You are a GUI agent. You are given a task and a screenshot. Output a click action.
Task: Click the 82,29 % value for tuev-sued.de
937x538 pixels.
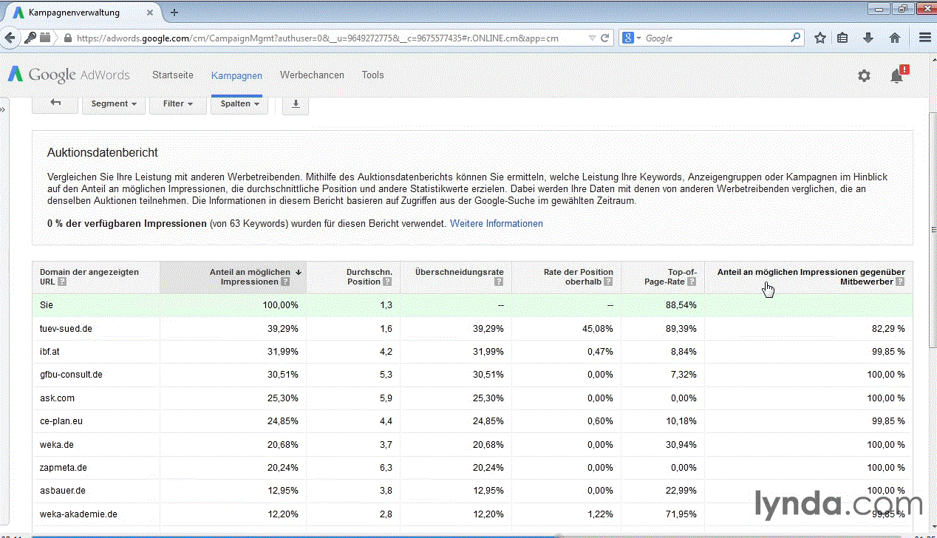click(x=888, y=328)
